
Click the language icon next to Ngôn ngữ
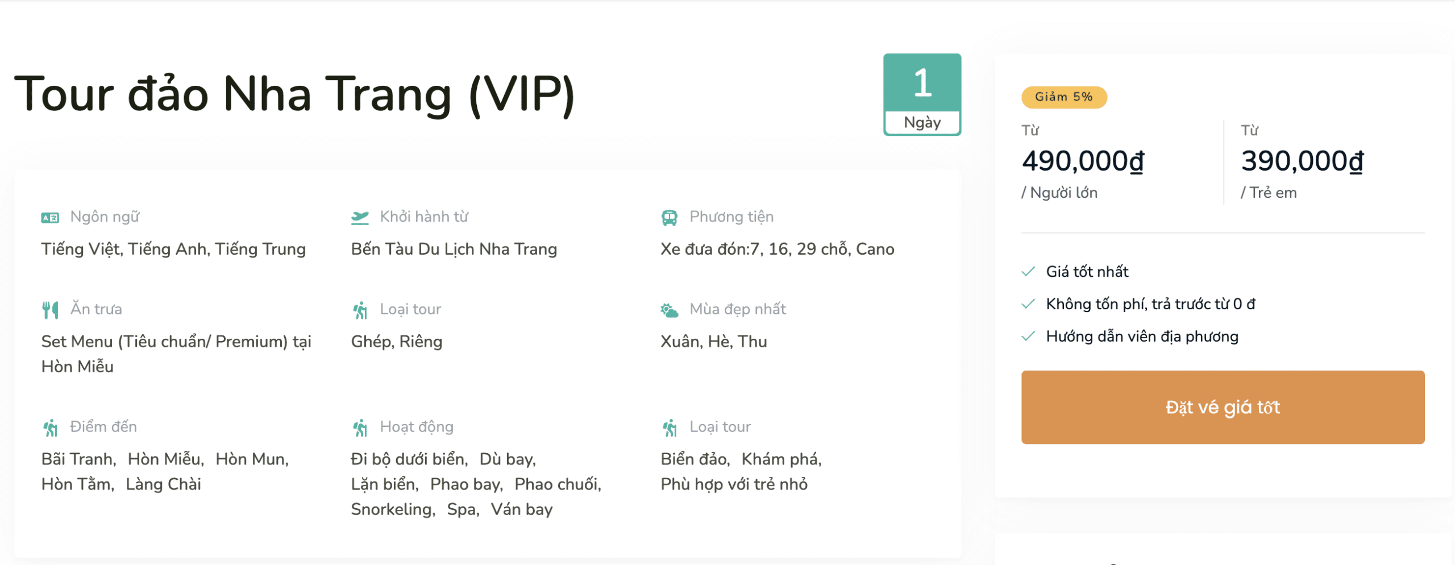[50, 216]
